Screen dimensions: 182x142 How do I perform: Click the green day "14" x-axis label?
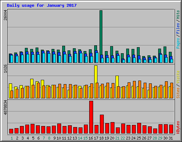[80, 138]
